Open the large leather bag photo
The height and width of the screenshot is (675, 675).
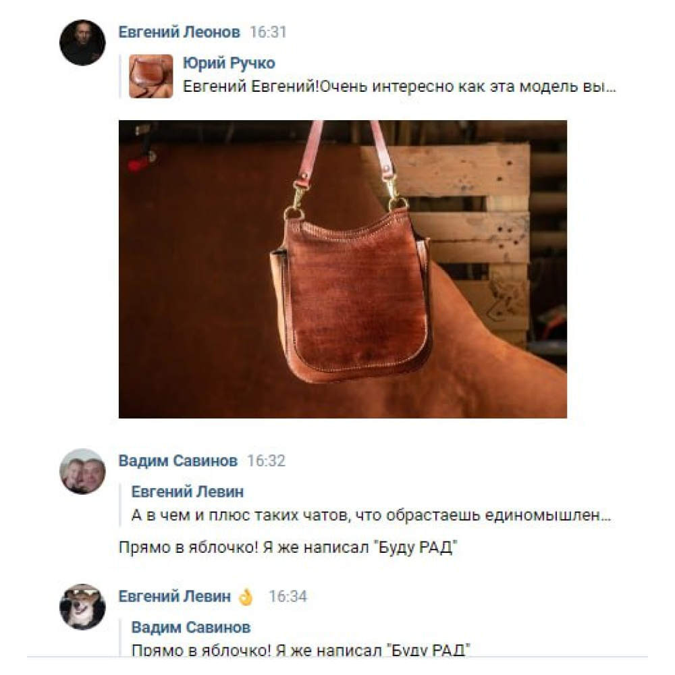[x=343, y=269]
